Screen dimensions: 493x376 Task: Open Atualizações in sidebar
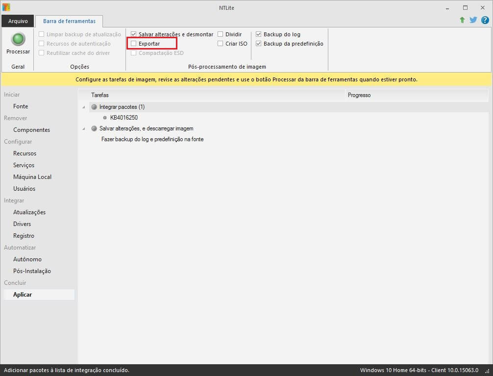29,212
